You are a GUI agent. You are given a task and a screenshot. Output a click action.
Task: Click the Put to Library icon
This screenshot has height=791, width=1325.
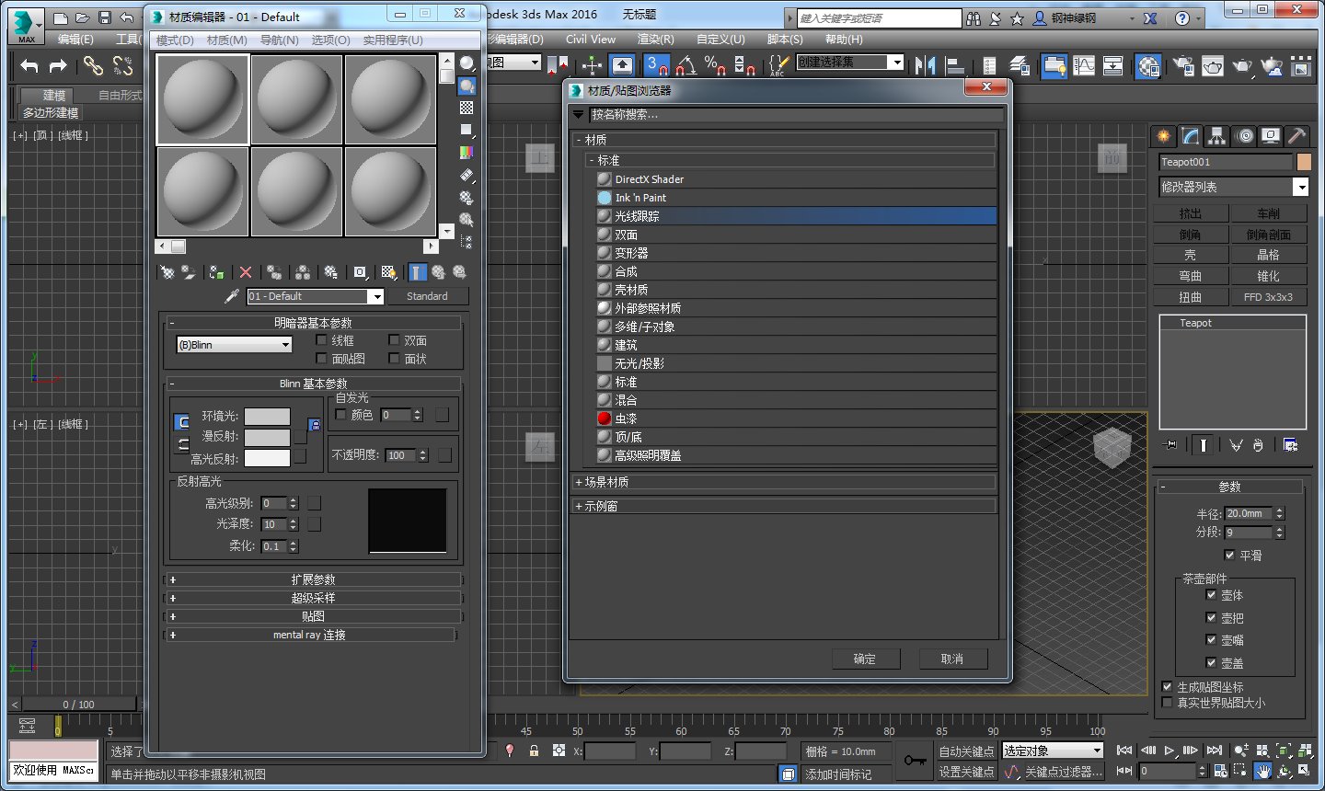pyautogui.click(x=331, y=272)
